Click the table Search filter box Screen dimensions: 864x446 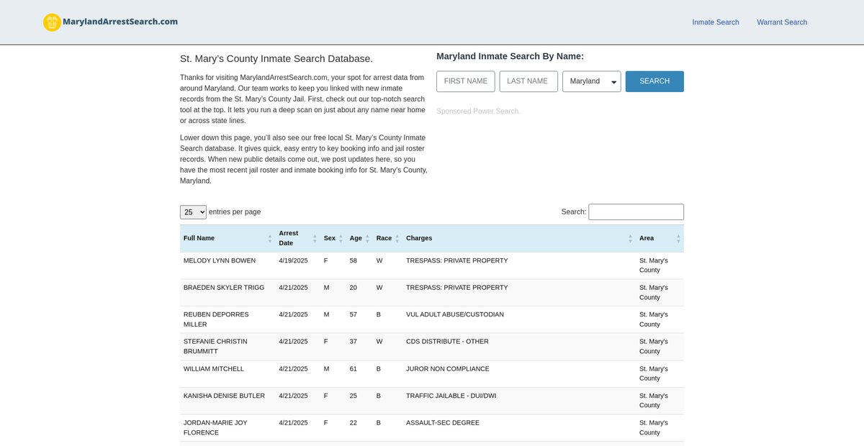(636, 212)
